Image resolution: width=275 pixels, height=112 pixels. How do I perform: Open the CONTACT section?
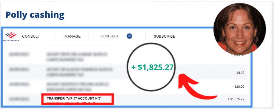[109, 36]
